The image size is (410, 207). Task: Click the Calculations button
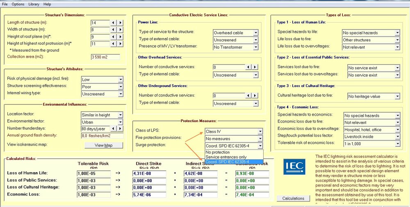pyautogui.click(x=293, y=198)
